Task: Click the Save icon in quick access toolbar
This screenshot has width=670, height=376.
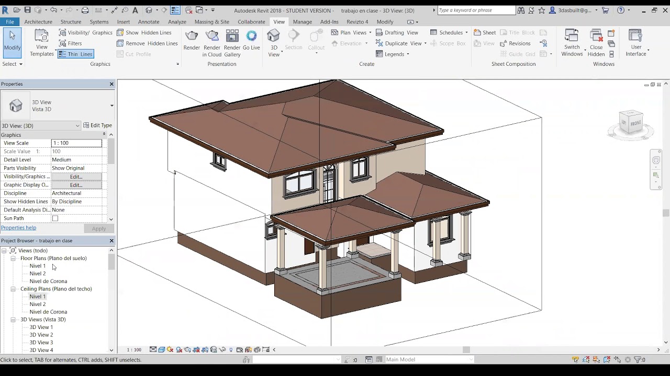Action: 28,10
